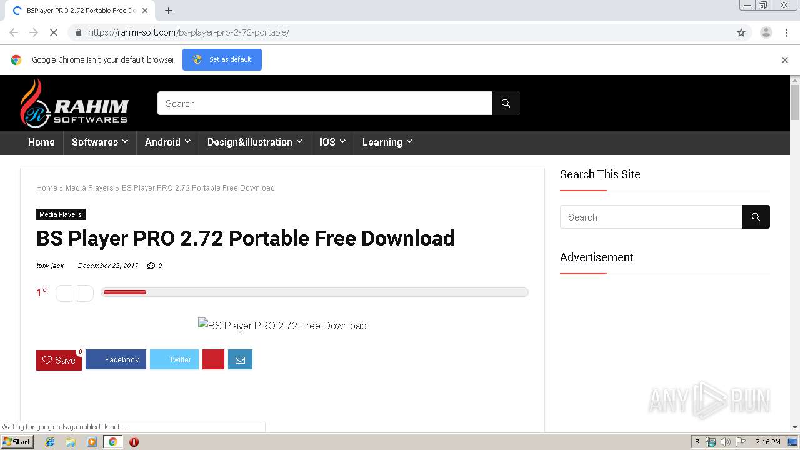Focus the sidebar Search field

(651, 217)
